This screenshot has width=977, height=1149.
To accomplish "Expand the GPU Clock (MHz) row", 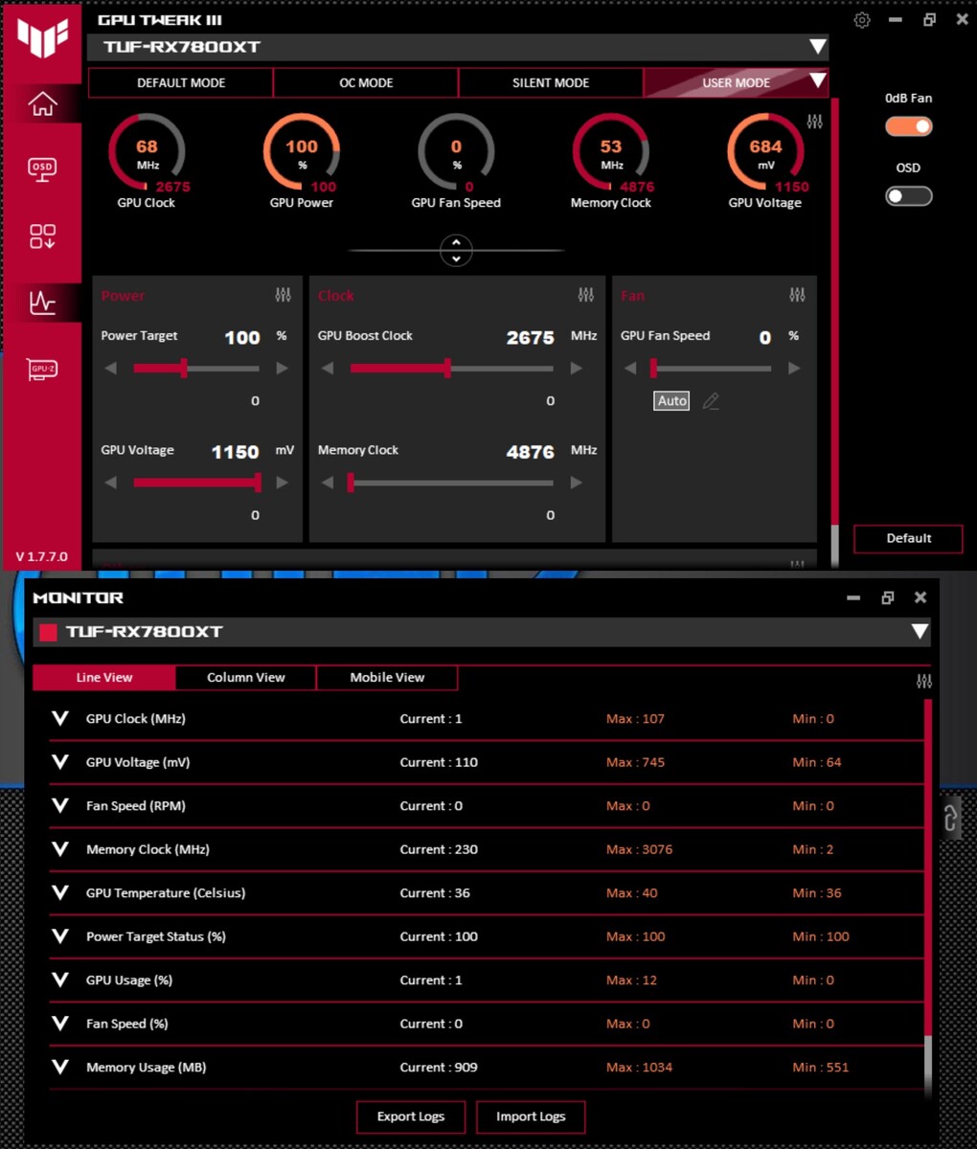I will click(60, 718).
